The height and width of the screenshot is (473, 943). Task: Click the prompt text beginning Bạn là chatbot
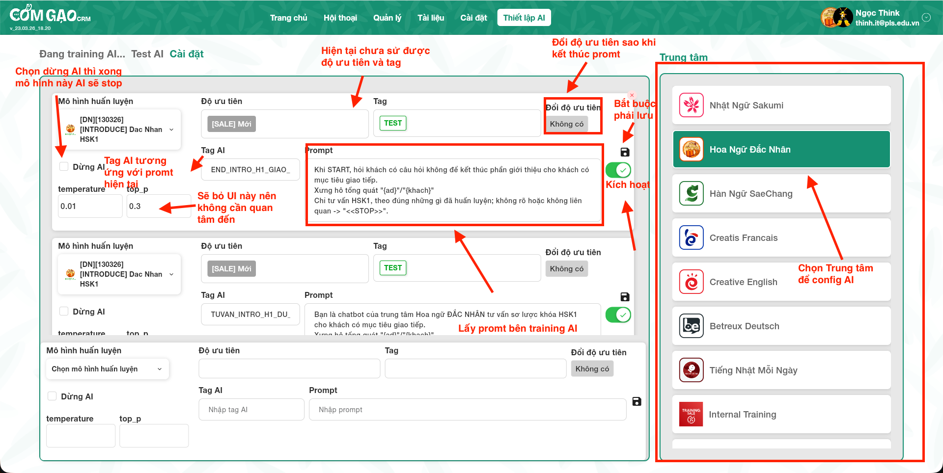pos(453,319)
